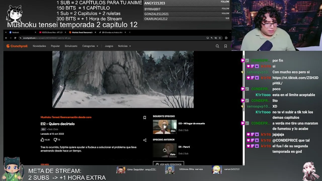Go forward in the browser
322x181 pixels.
11,38
